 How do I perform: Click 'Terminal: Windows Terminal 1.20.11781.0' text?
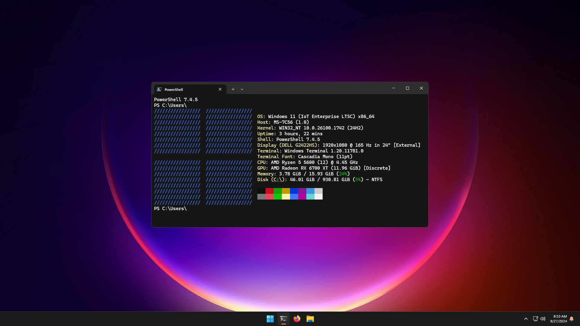pos(310,151)
